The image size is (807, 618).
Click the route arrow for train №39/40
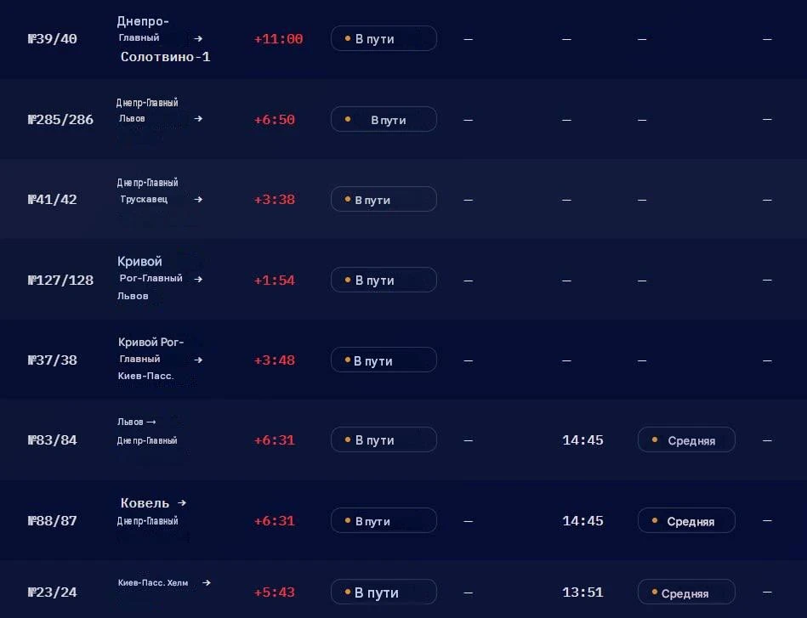(198, 38)
